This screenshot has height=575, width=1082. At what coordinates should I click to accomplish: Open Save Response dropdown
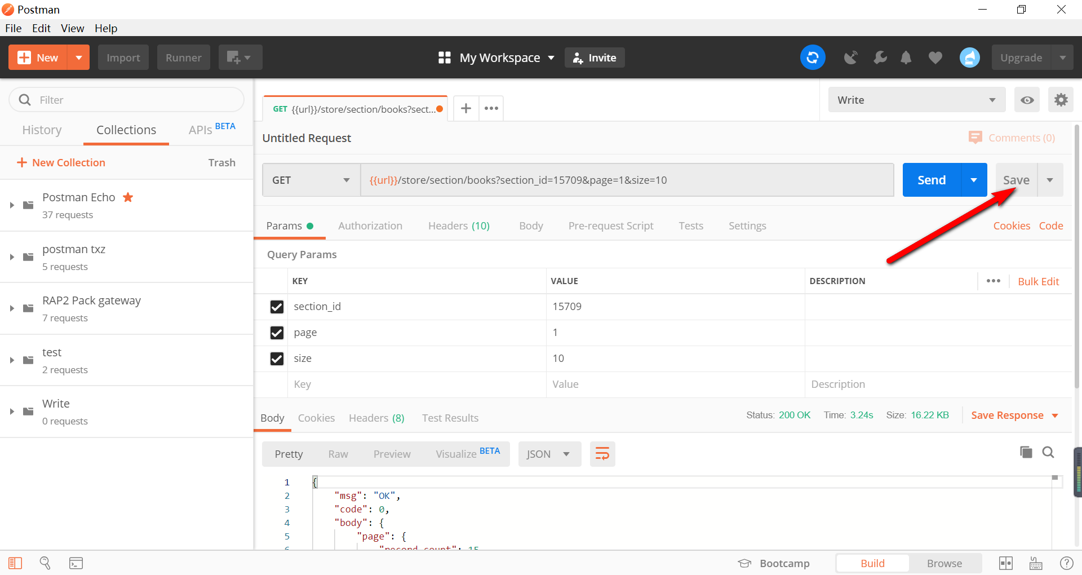[1014, 415]
